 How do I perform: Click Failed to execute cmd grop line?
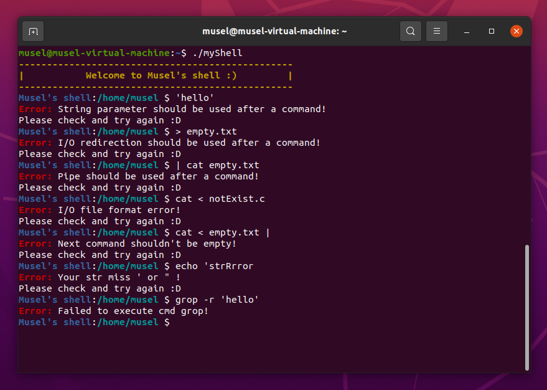point(114,311)
